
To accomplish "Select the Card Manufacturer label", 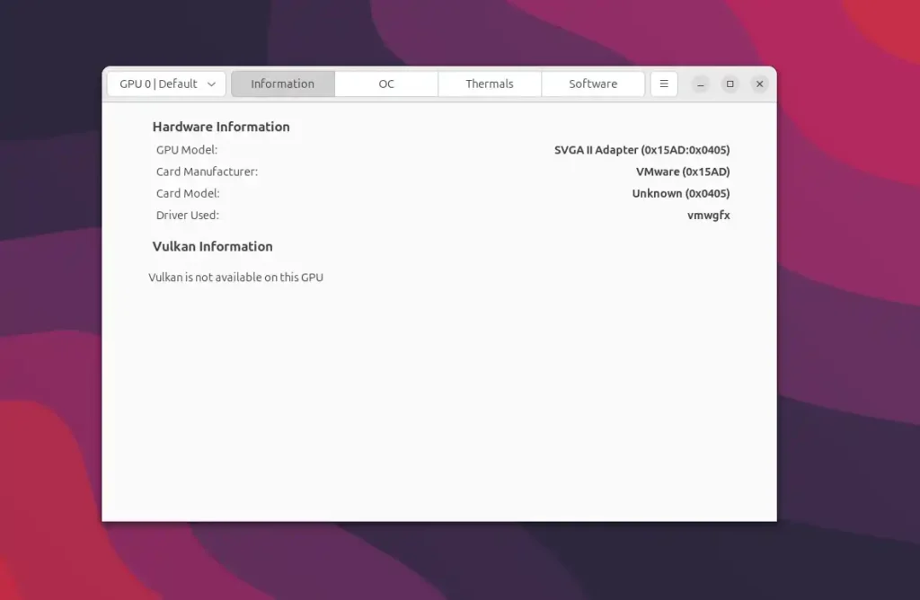I will point(207,172).
